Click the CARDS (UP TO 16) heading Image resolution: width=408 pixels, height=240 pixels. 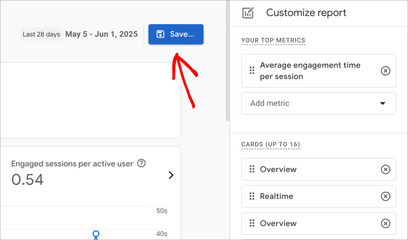pos(271,144)
